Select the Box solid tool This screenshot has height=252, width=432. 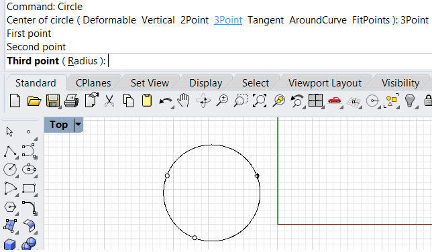9,245
